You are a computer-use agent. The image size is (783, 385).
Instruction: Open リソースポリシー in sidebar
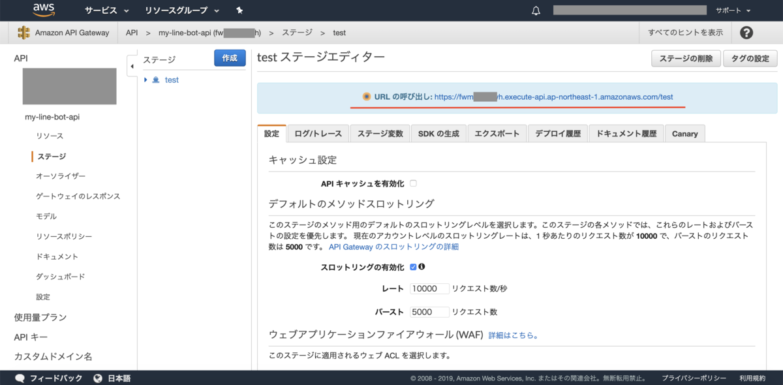click(64, 237)
